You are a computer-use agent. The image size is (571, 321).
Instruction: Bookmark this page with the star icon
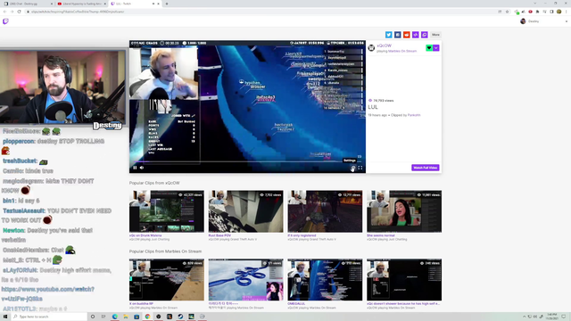coord(507,12)
